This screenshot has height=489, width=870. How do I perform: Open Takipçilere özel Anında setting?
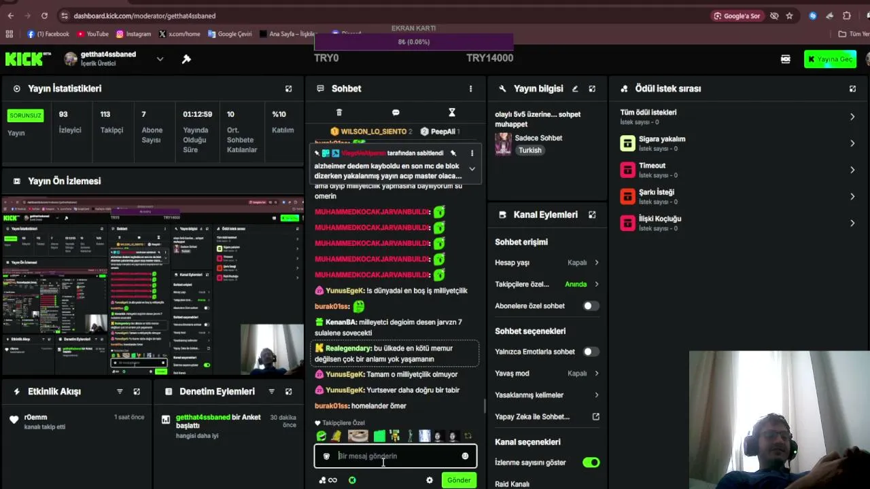pos(546,285)
